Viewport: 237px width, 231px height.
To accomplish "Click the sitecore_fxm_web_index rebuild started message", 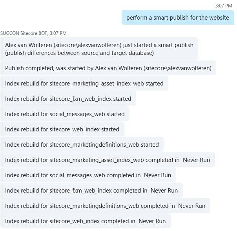I will click(68, 99).
